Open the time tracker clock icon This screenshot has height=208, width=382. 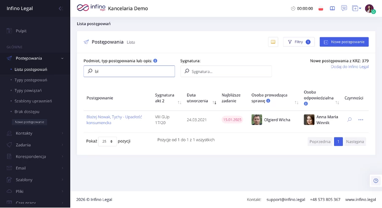293,8
